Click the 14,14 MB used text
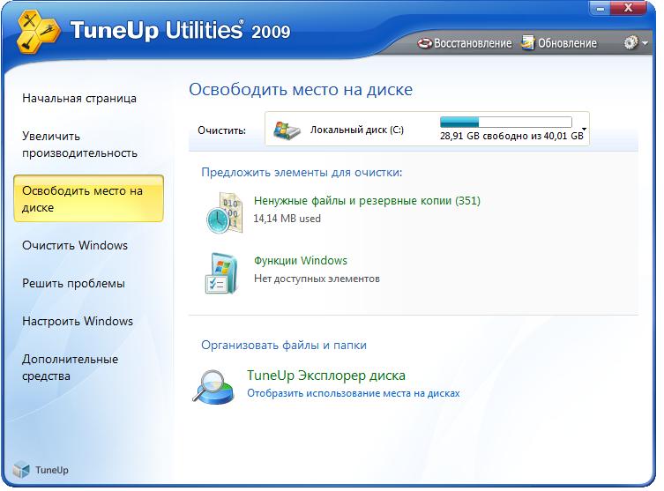 [x=287, y=219]
